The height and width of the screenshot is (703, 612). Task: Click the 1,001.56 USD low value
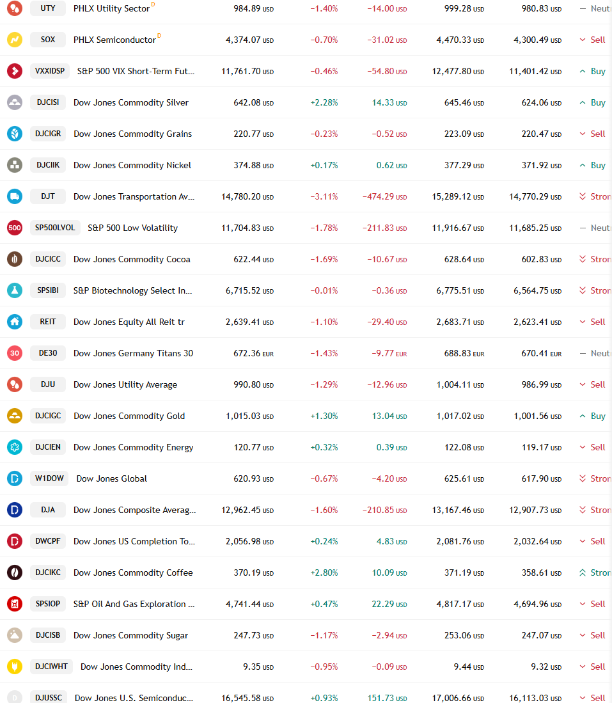538,416
